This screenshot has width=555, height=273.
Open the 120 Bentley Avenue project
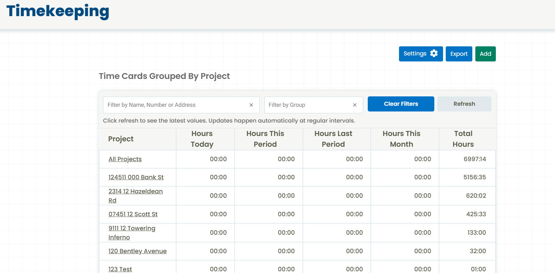[x=137, y=251]
